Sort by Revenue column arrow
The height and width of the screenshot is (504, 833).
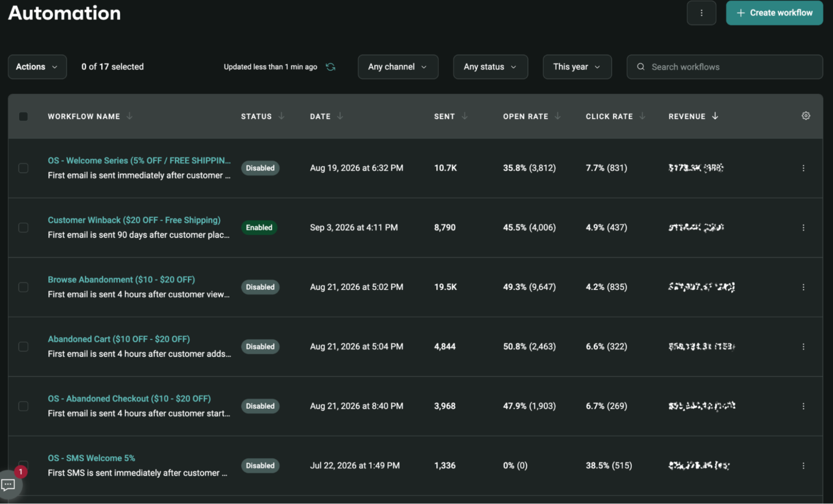pos(715,116)
